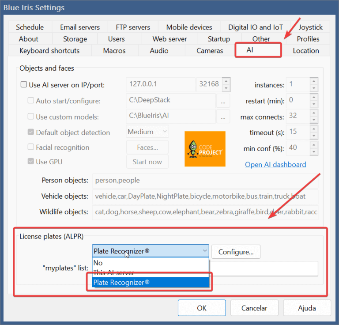Switch to the Mobile devices tab
The width and height of the screenshot is (339, 325).
tap(189, 27)
